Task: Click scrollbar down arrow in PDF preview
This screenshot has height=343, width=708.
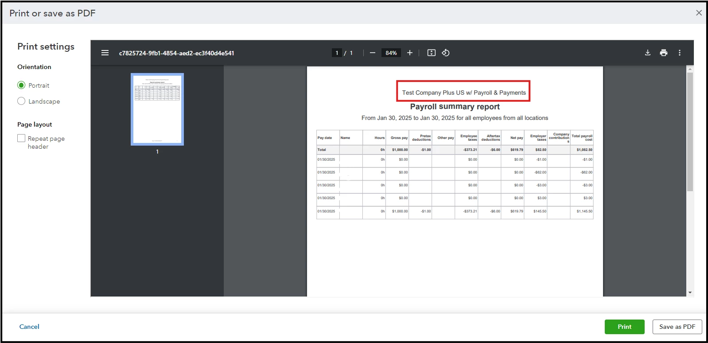Action: pyautogui.click(x=690, y=293)
